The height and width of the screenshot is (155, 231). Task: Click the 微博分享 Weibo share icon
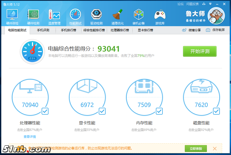point(184,30)
